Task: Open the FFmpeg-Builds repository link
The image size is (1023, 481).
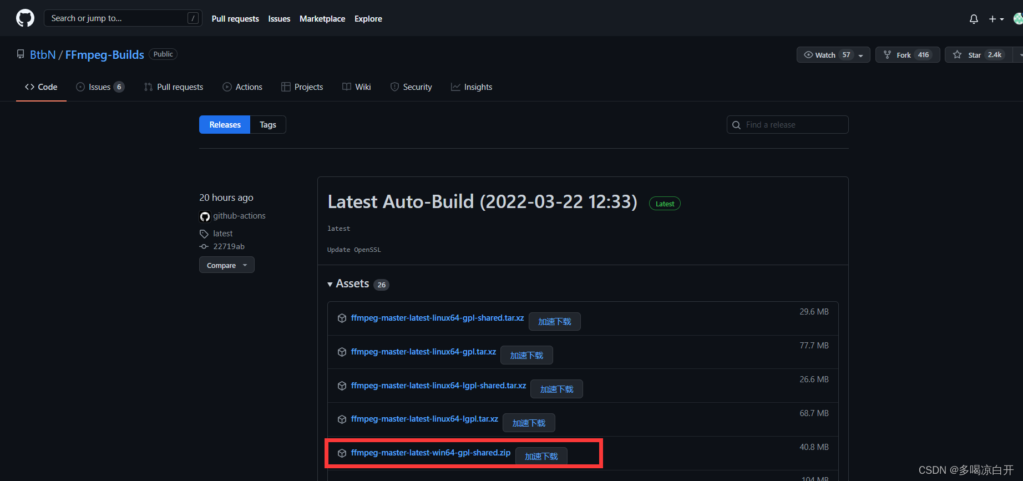Action: (x=105, y=54)
